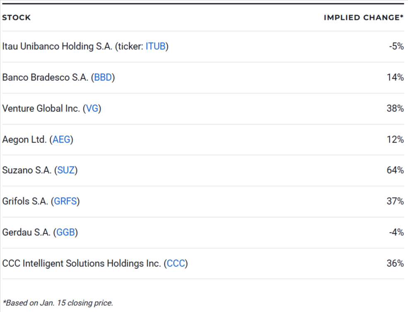Image resolution: width=408 pixels, height=312 pixels.
Task: Click the 38% value for Venture Global
Action: tap(395, 108)
